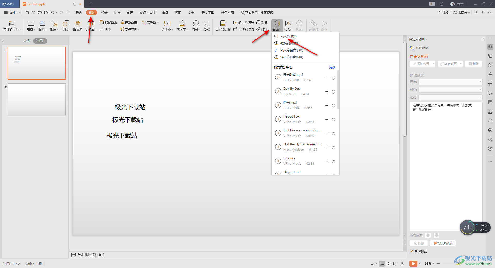Collapse the ribbon with chevron

click(x=489, y=13)
